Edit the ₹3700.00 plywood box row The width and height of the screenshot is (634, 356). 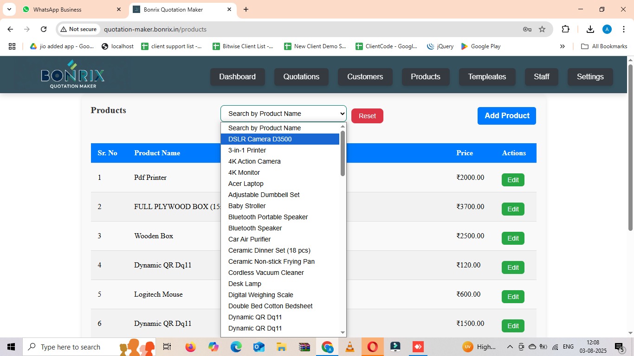[x=513, y=209]
